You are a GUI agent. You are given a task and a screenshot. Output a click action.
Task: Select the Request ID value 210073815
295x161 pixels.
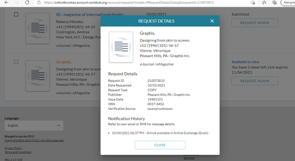pos(156,81)
